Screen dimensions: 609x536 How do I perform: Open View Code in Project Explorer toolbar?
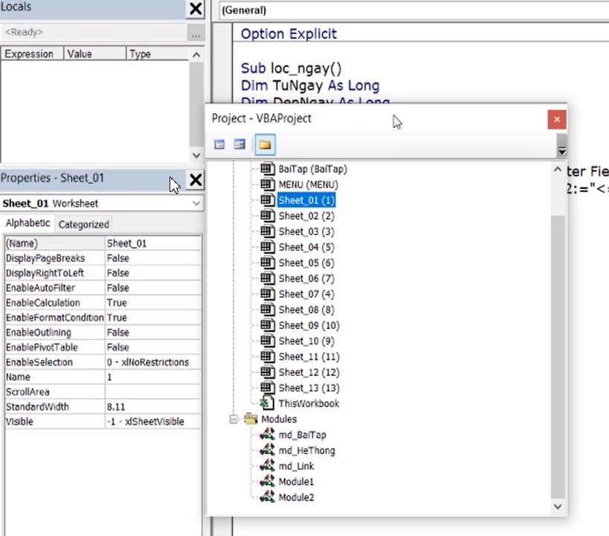(219, 144)
